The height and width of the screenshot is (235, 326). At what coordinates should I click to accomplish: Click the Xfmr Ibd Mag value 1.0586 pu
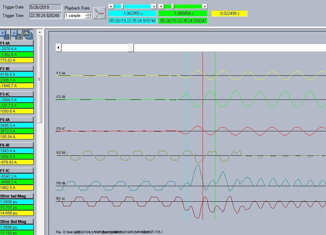pos(17,228)
